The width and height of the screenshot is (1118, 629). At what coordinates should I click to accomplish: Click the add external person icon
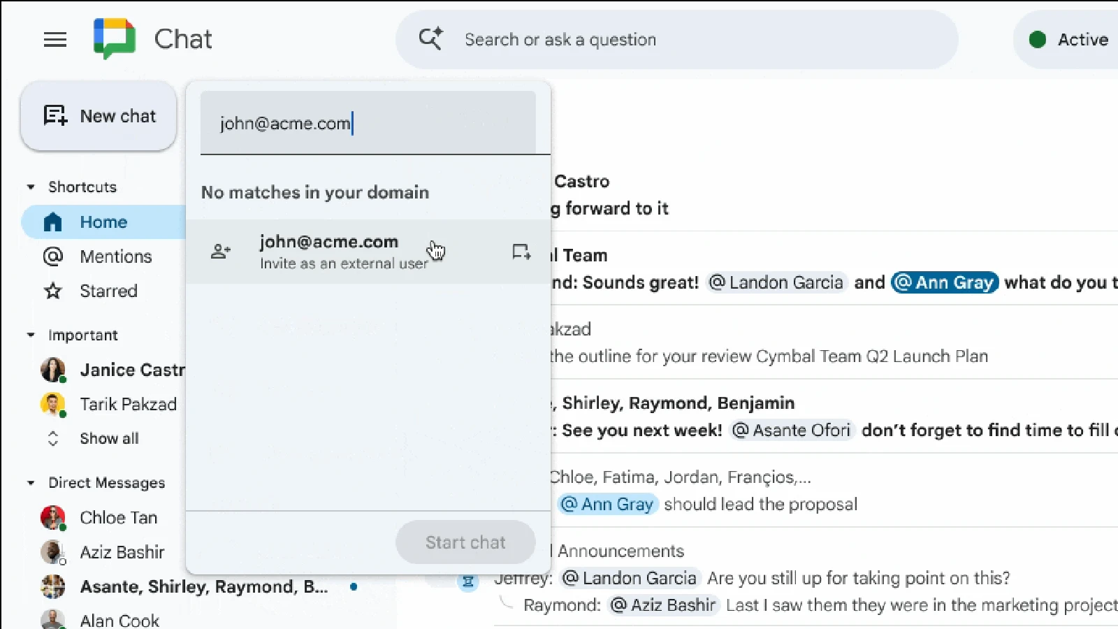point(221,252)
